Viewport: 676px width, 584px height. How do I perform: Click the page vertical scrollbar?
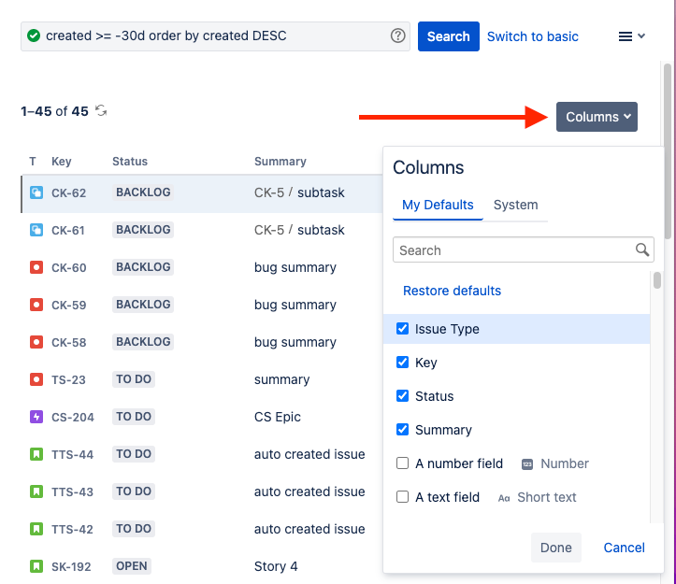pyautogui.click(x=668, y=150)
